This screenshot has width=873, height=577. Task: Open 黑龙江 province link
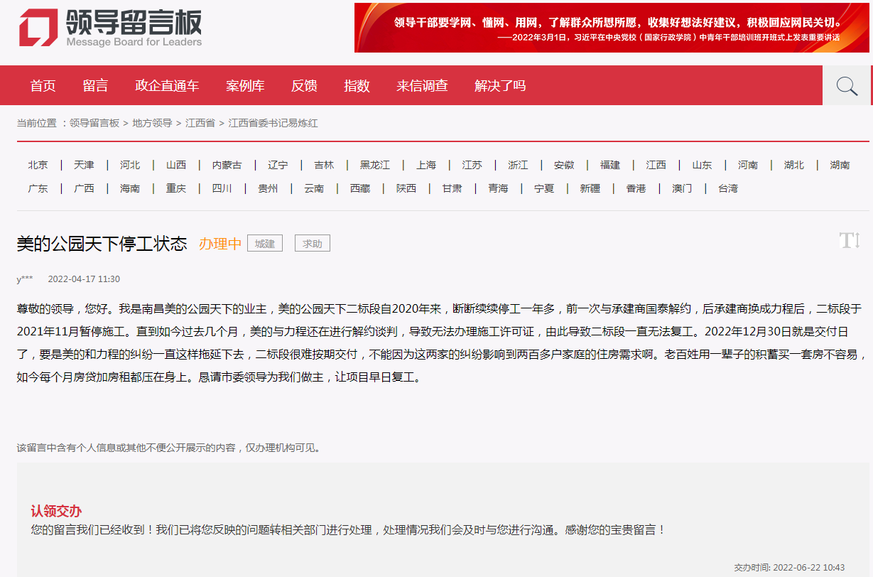(375, 165)
